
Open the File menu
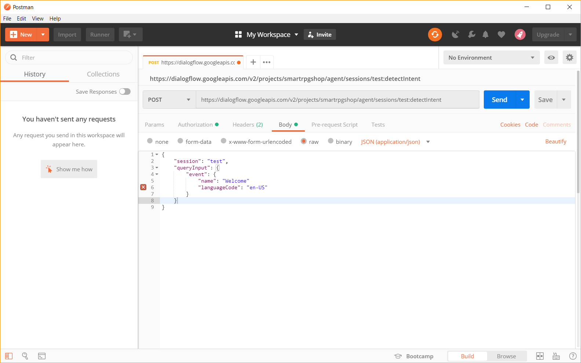click(x=7, y=19)
